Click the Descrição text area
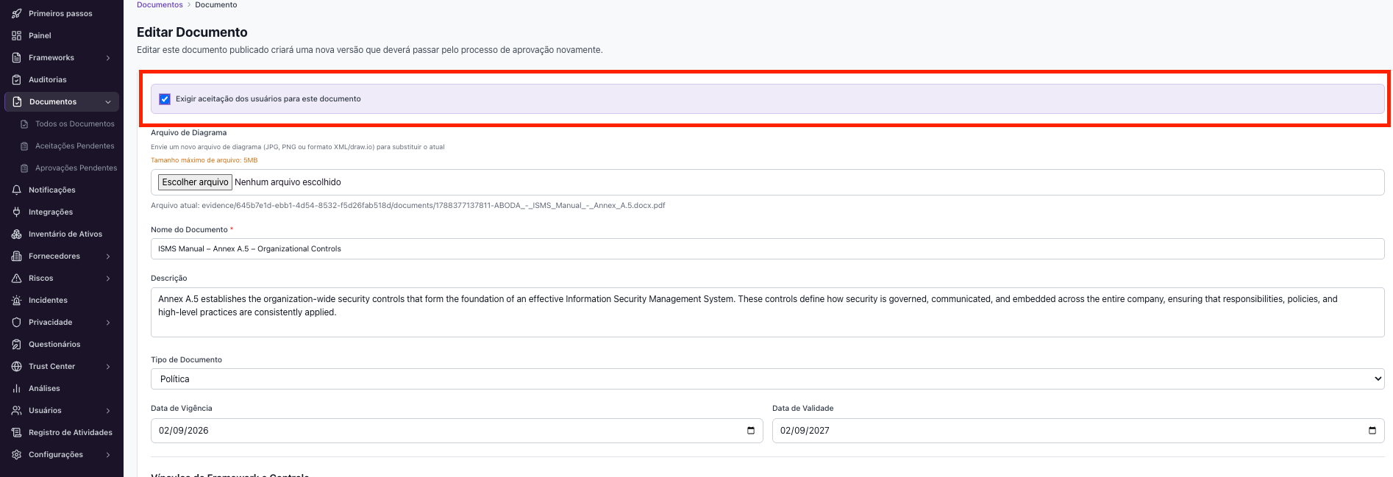This screenshot has width=1393, height=477. (x=767, y=312)
